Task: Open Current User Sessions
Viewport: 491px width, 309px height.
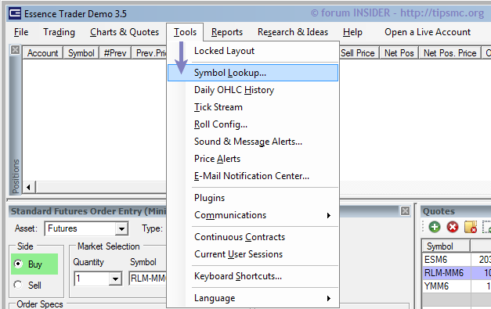Action: click(253, 254)
